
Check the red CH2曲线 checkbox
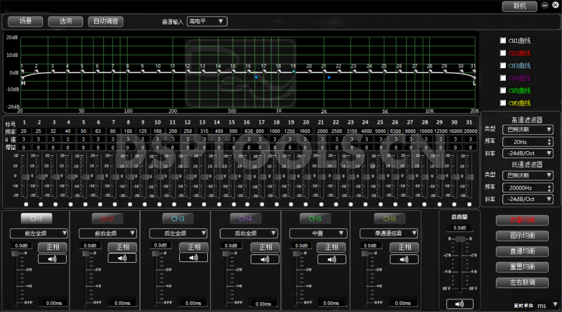point(502,53)
